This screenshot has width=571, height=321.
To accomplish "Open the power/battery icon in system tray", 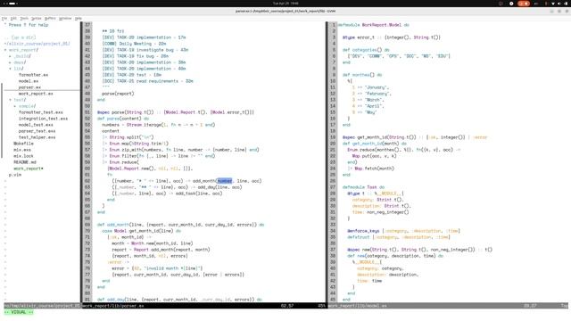I will click(567, 4).
